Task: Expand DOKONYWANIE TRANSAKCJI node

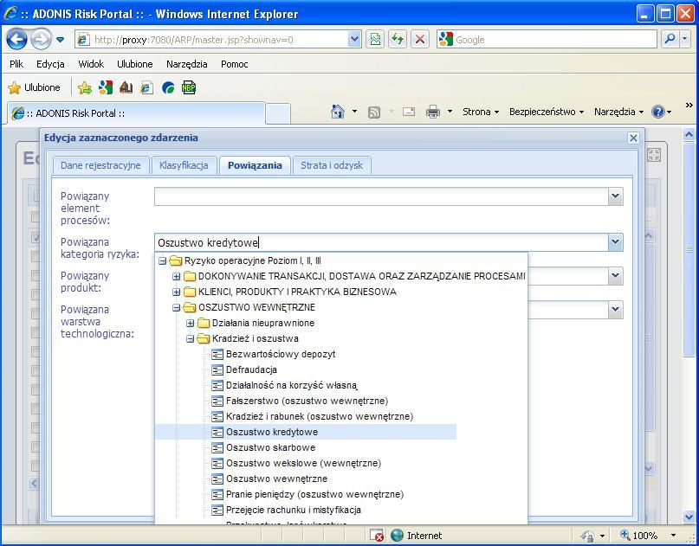Action: click(176, 277)
